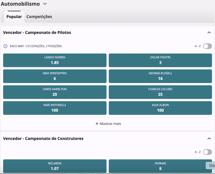
Task: Select Max Verstappen at odds 6
Action: (55, 76)
